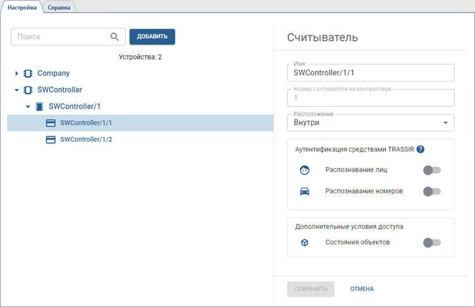Click the search magnifier icon

point(114,37)
